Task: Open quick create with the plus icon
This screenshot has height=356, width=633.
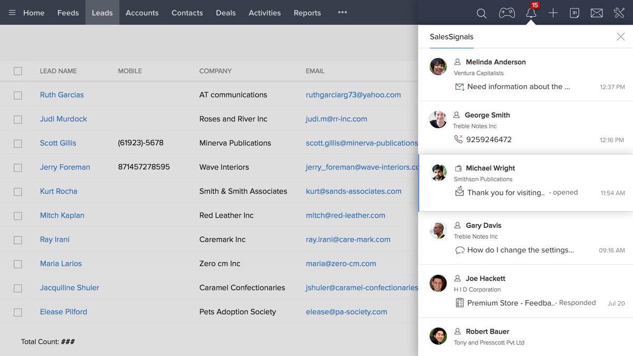Action: pos(553,13)
